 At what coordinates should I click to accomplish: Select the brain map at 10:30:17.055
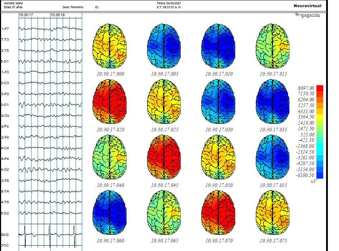point(273,157)
